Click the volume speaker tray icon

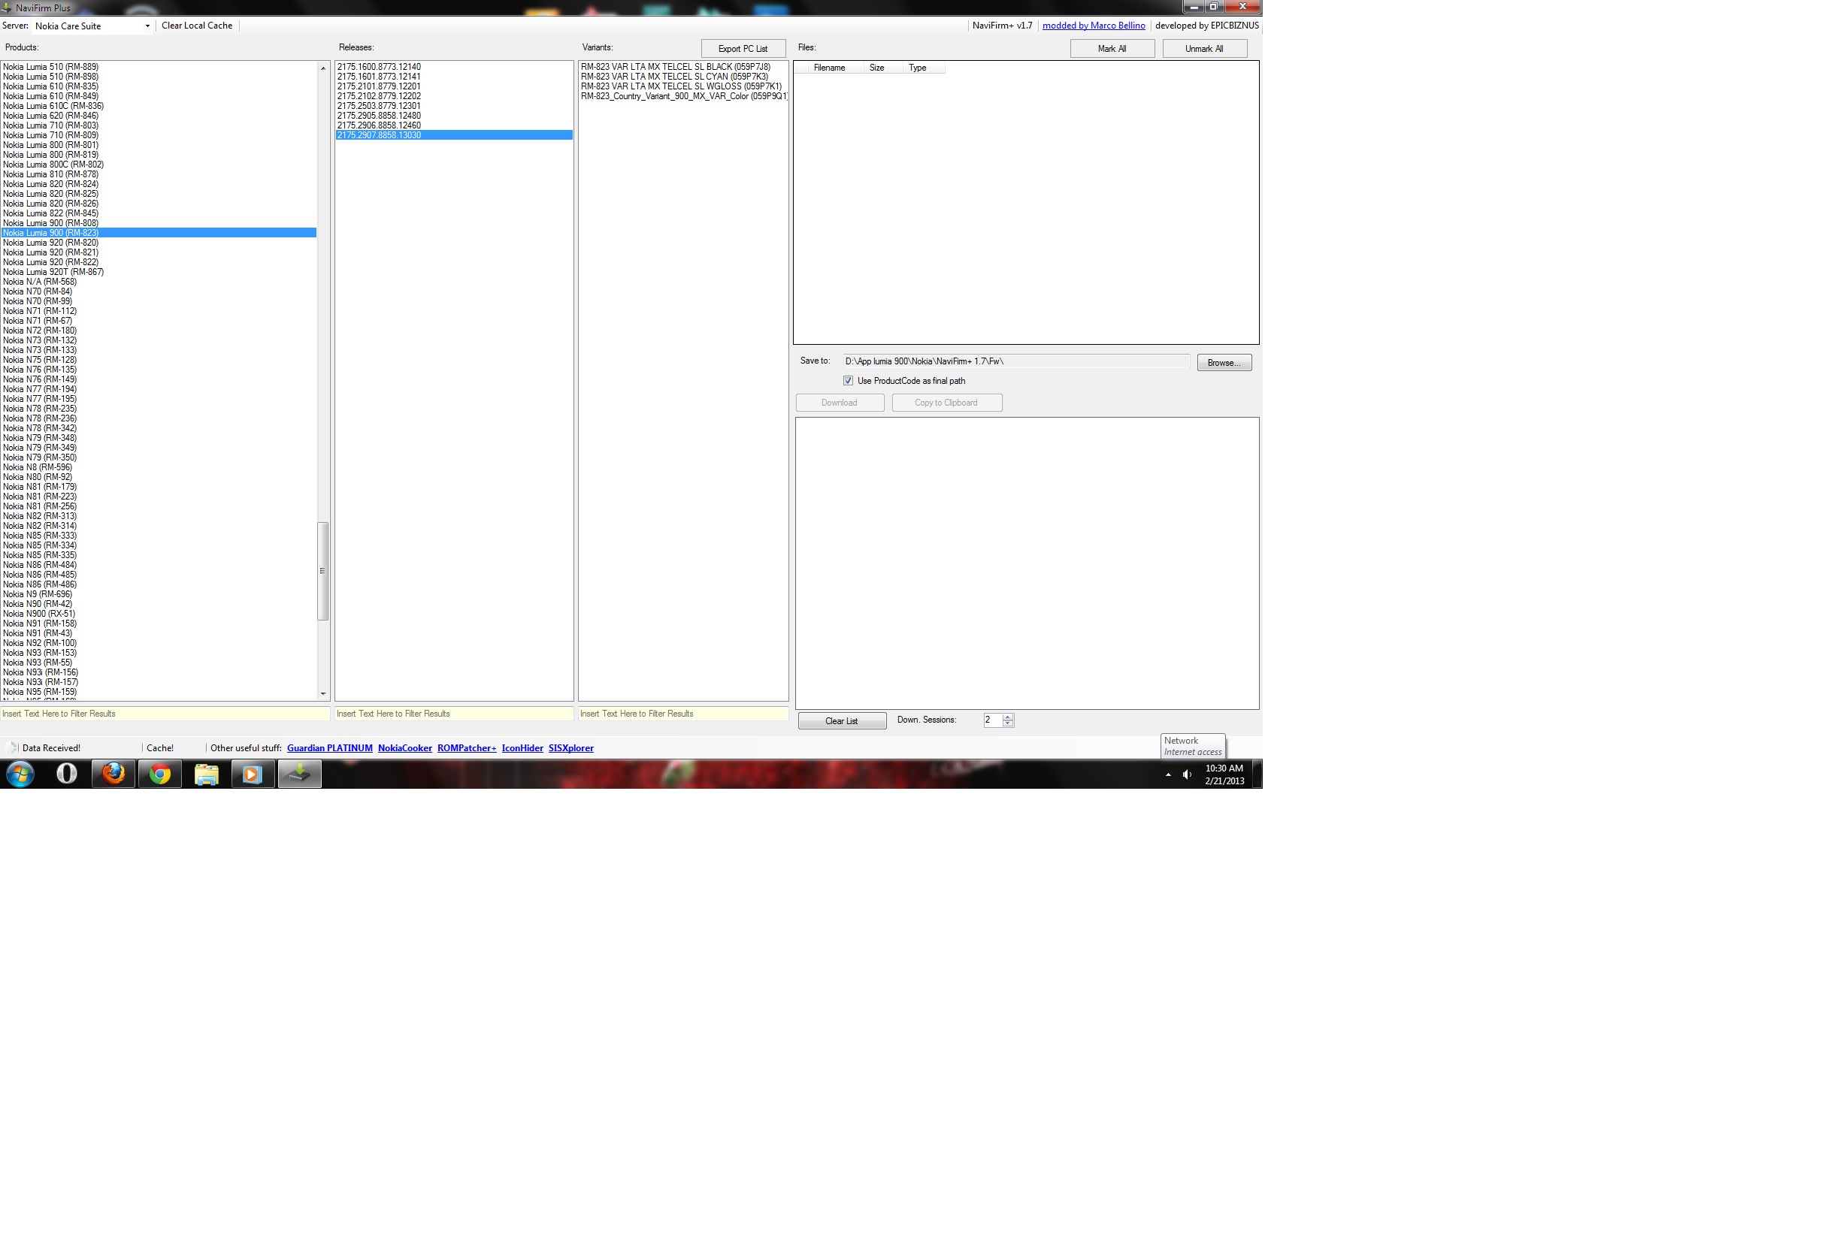pyautogui.click(x=1186, y=774)
